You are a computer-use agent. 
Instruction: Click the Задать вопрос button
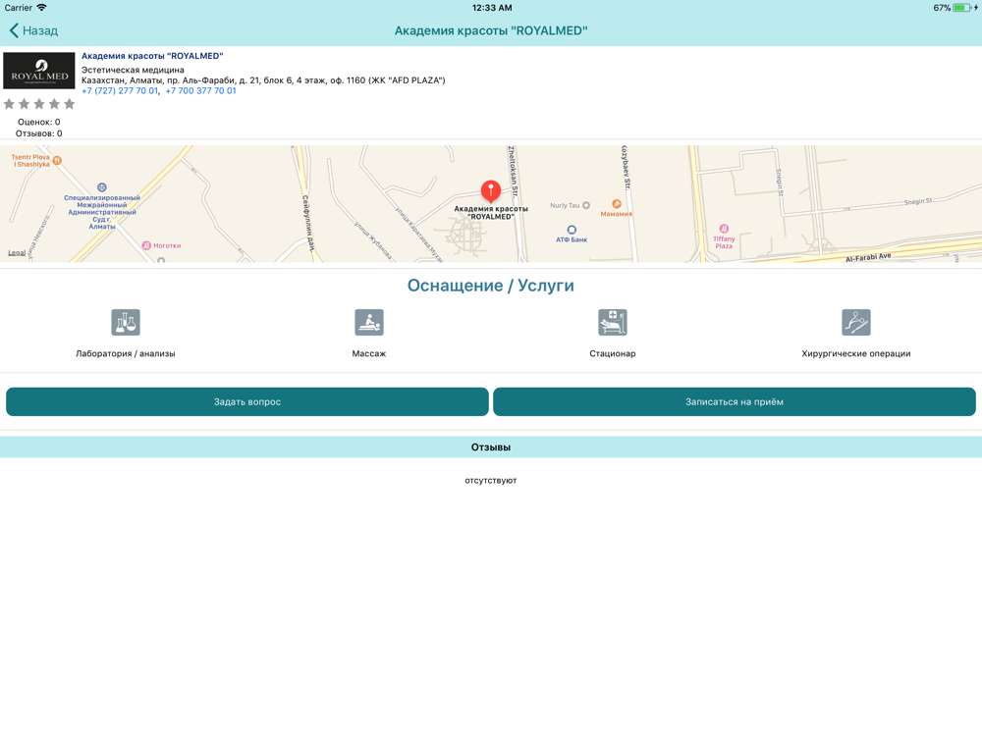247,401
